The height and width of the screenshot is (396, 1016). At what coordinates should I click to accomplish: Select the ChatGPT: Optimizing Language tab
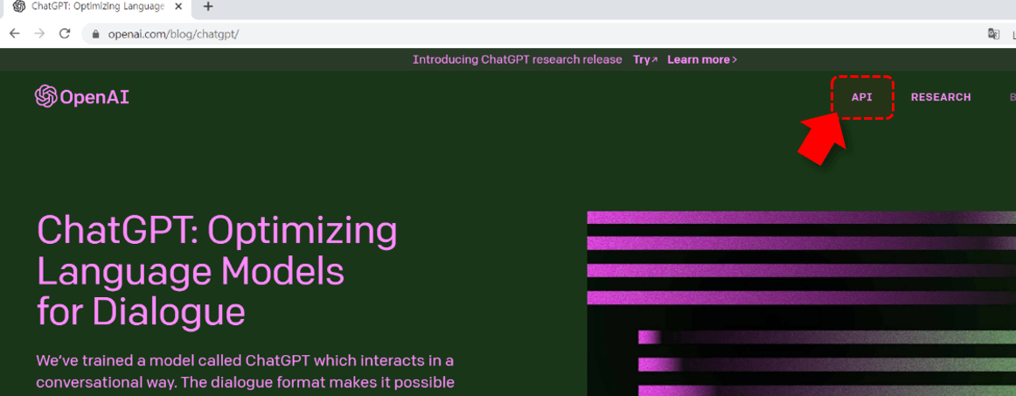click(x=95, y=7)
